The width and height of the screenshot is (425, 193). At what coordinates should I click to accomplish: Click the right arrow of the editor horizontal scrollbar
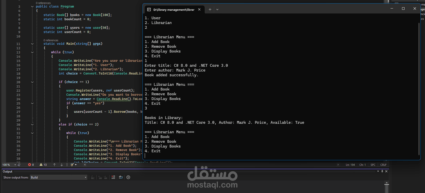pyautogui.click(x=338, y=165)
